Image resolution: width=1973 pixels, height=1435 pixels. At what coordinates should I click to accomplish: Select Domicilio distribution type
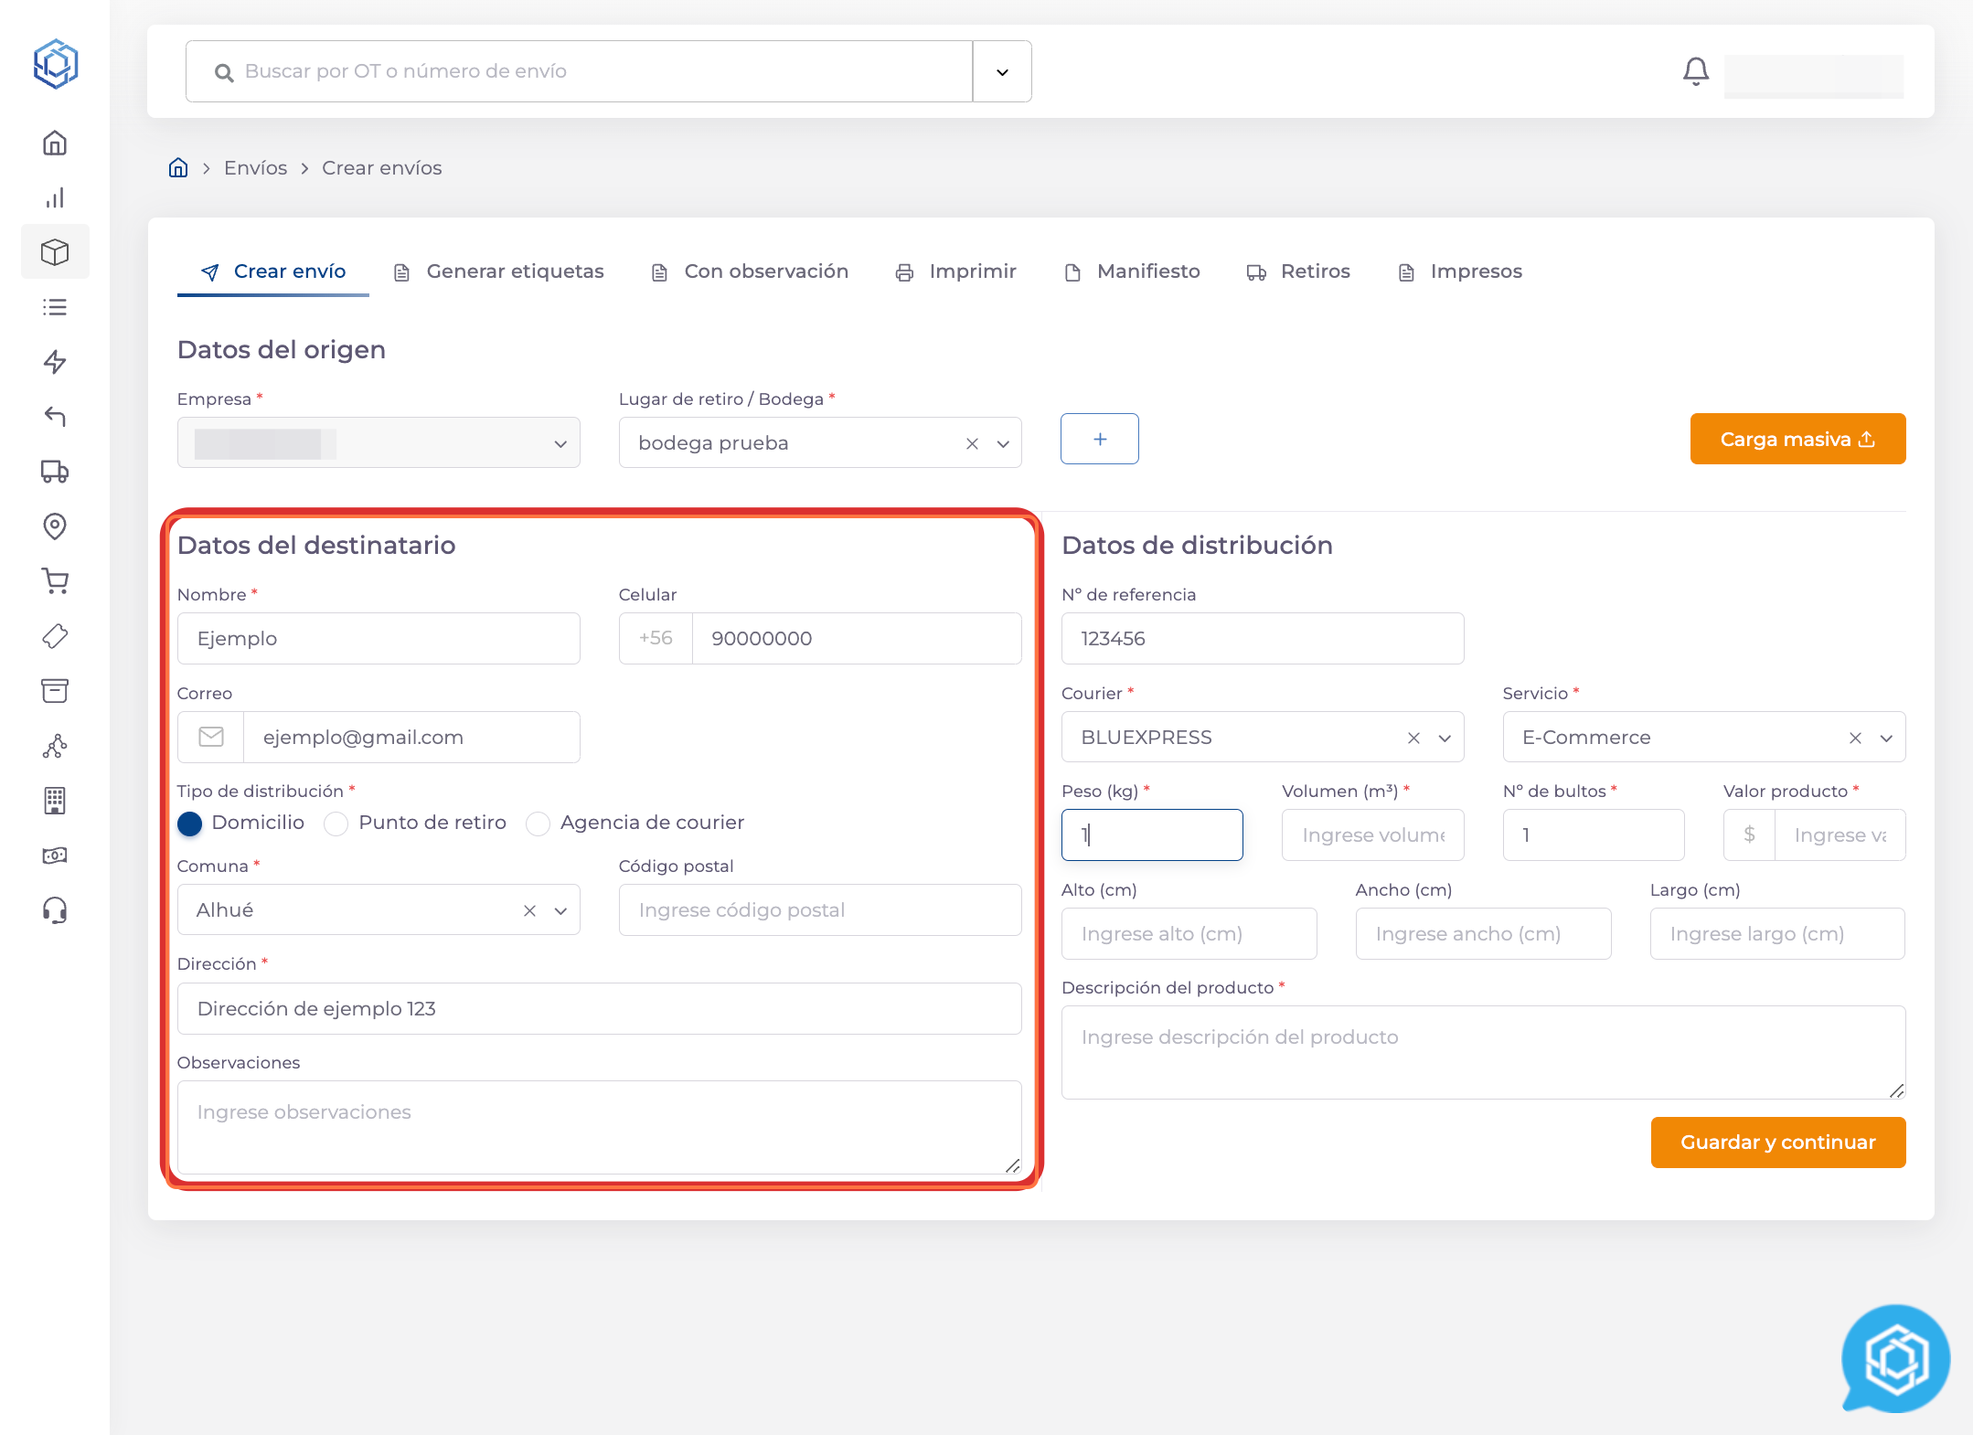[x=190, y=824]
